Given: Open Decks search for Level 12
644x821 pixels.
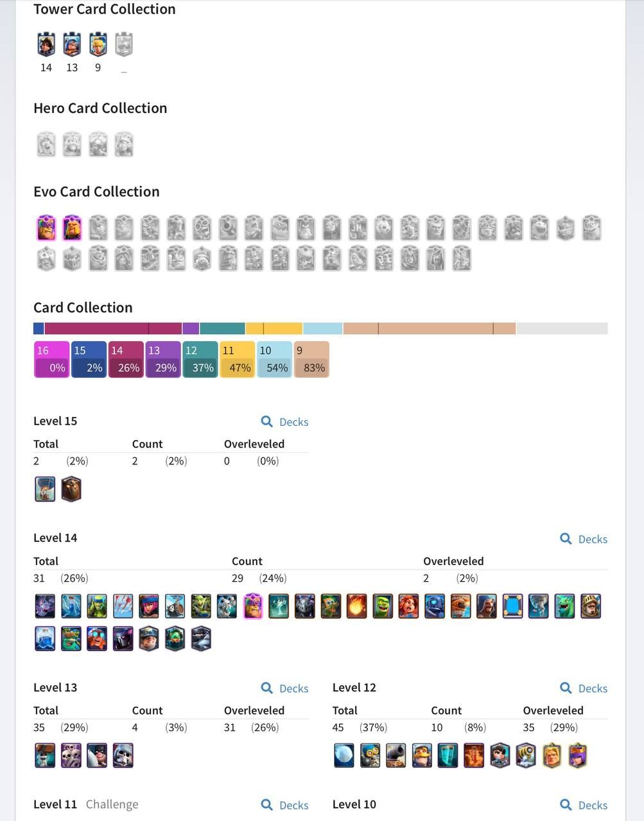Looking at the screenshot, I should point(584,688).
